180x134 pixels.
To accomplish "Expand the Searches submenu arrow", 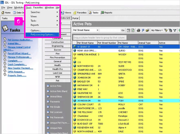I will (57, 12).
